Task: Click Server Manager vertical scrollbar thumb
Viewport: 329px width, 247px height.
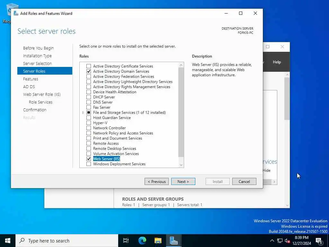Action: (287, 99)
